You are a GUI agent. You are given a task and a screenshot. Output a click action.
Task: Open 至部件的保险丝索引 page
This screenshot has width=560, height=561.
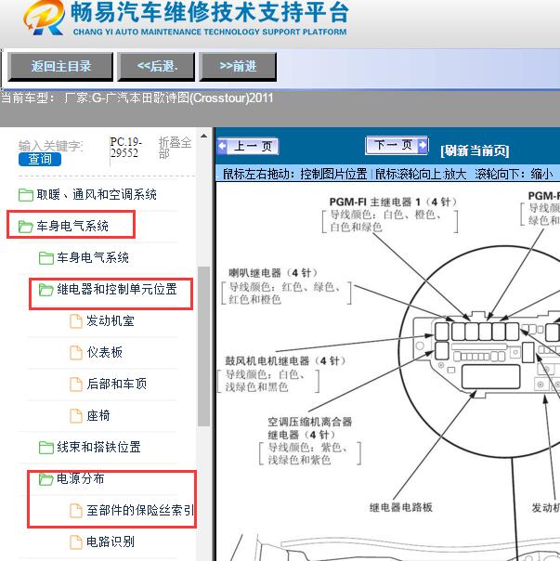click(140, 510)
